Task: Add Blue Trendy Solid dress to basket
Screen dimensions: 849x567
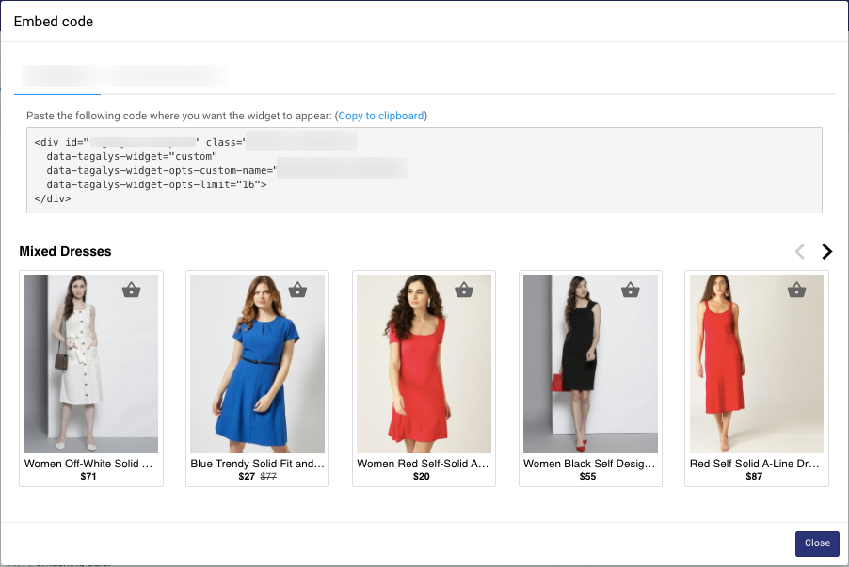Action: click(297, 290)
